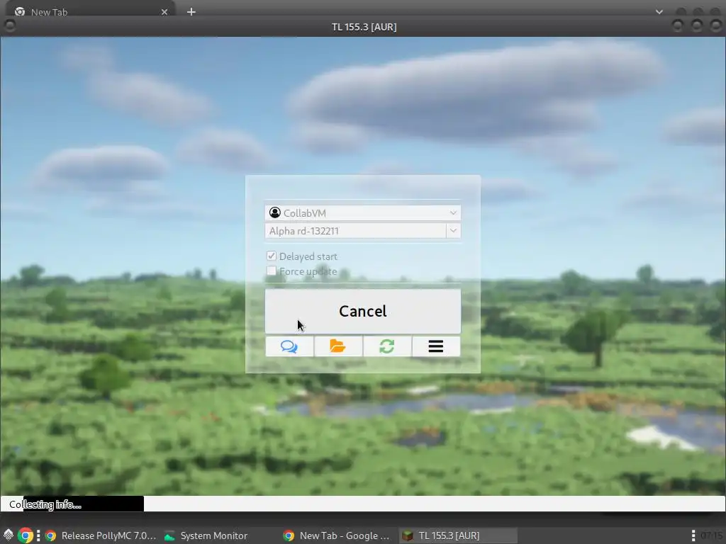
Task: Click the Cancel button
Action: [x=362, y=312]
